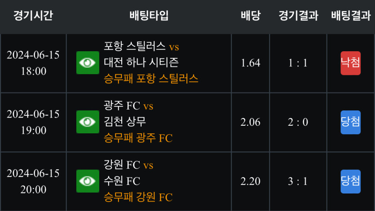375x211 pixels.
Task: Open the 승무패 포항 스틸러스 bet pick
Action: [x=151, y=79]
